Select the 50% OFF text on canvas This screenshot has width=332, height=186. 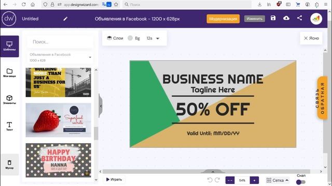[x=213, y=109]
